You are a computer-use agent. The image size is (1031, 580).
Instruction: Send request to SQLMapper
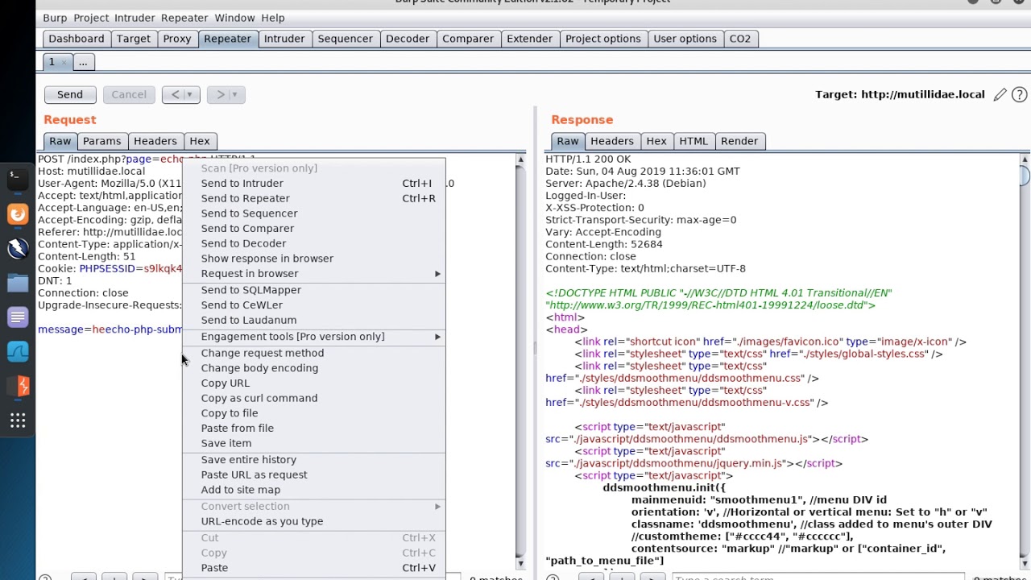(314, 290)
